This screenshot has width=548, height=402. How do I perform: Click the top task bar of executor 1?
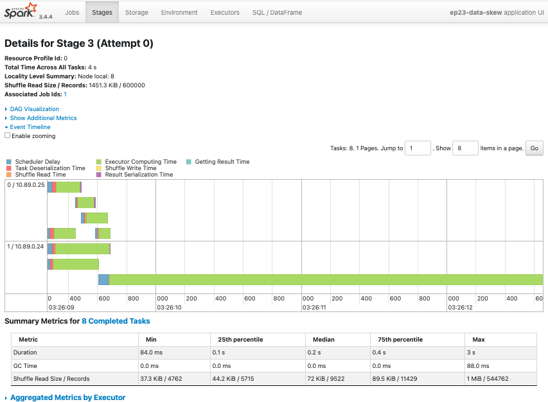pos(79,249)
